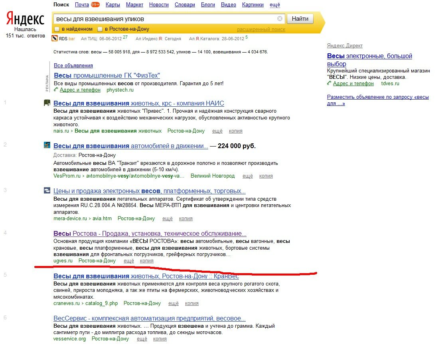Click the VesProm.ru green URL
This screenshot has height=350, width=442.
click(67, 176)
